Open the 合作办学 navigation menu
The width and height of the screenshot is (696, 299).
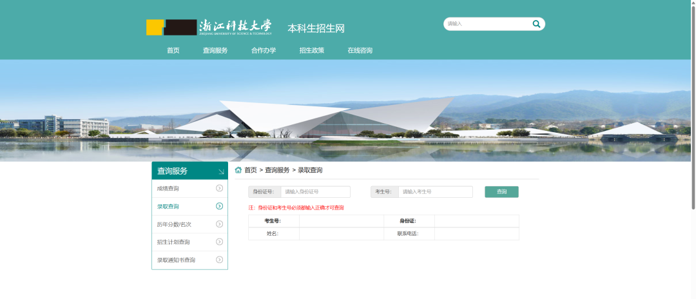[264, 50]
